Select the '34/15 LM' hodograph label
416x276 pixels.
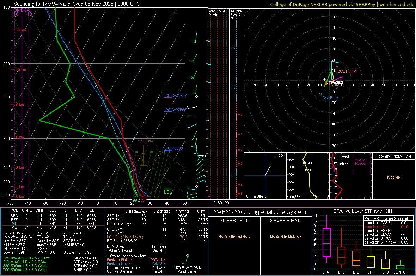[331, 98]
